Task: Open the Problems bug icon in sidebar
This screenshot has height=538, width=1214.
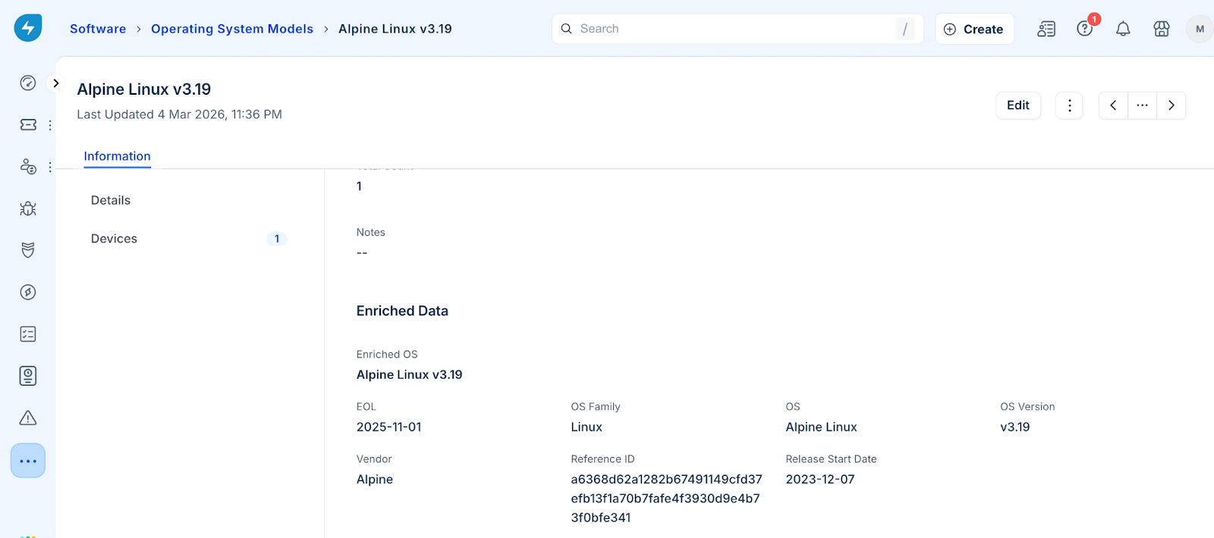Action: (x=28, y=208)
